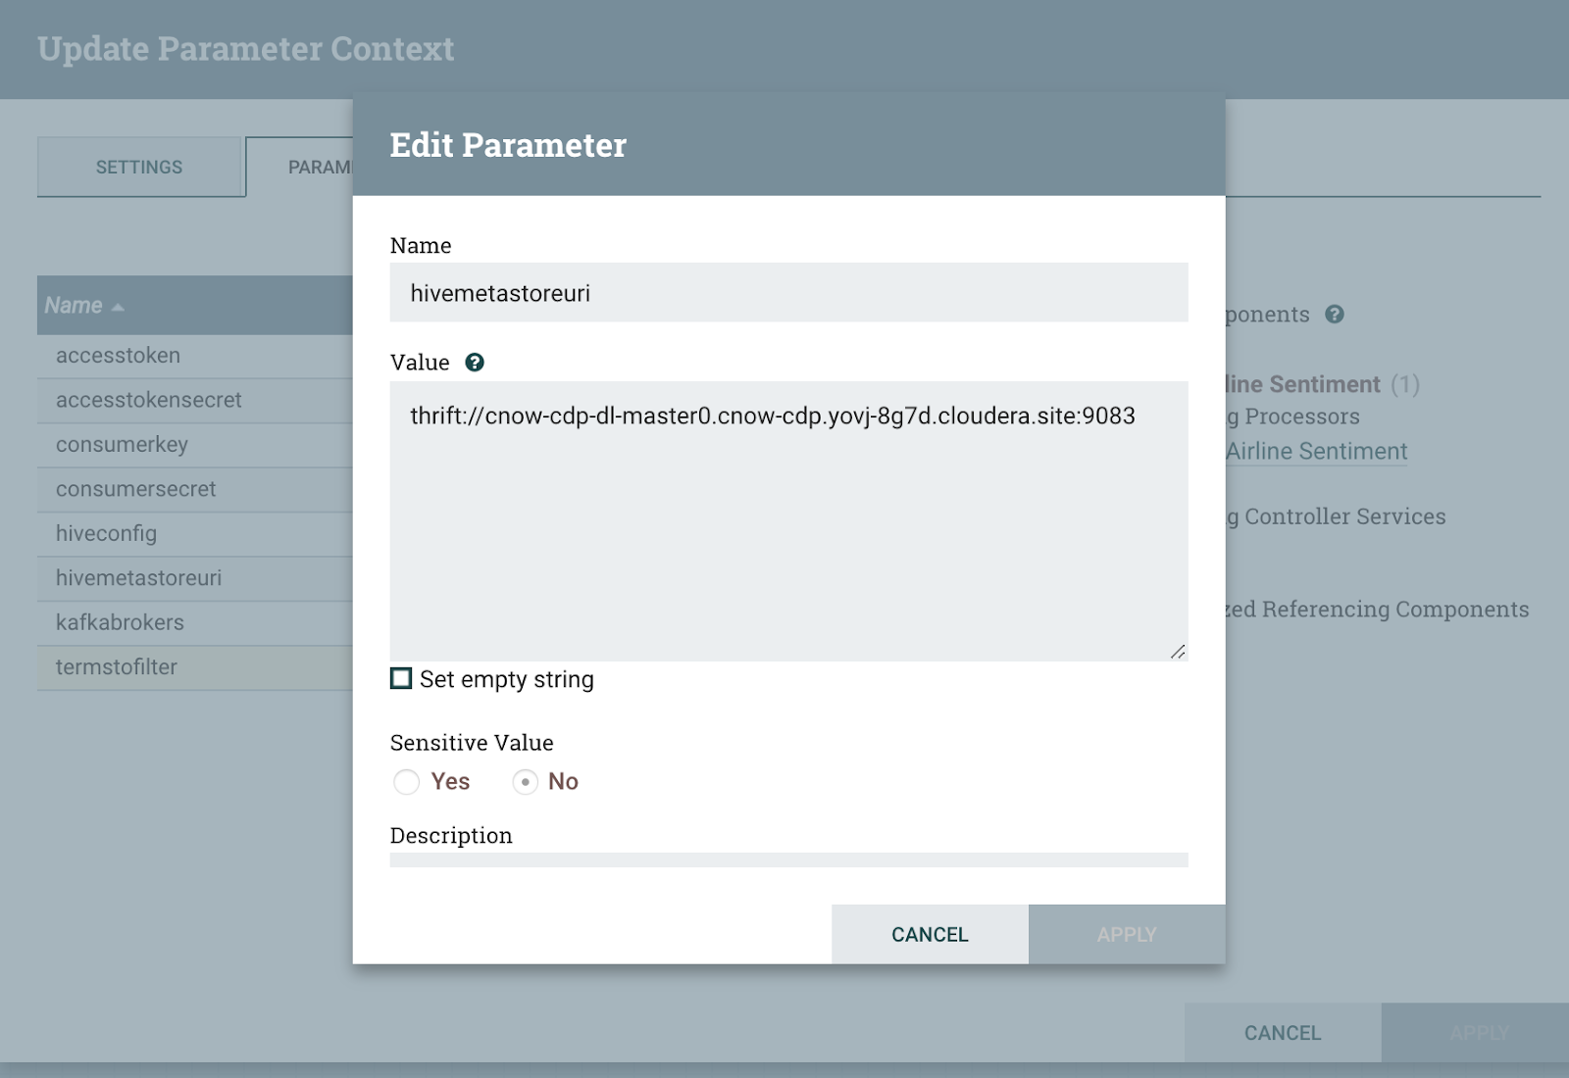Open the Airline Sentiment link
Viewport: 1569px width, 1078px height.
point(1316,451)
